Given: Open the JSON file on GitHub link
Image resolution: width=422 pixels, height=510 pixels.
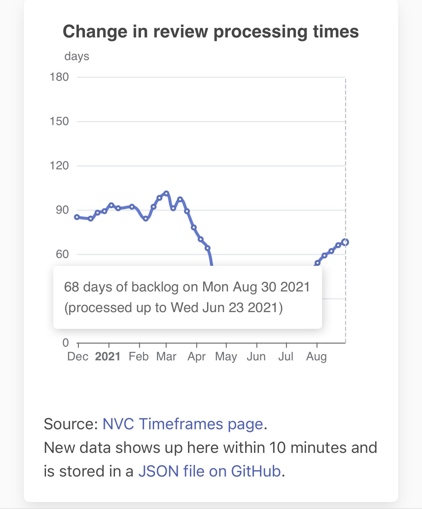Looking at the screenshot, I should (209, 471).
